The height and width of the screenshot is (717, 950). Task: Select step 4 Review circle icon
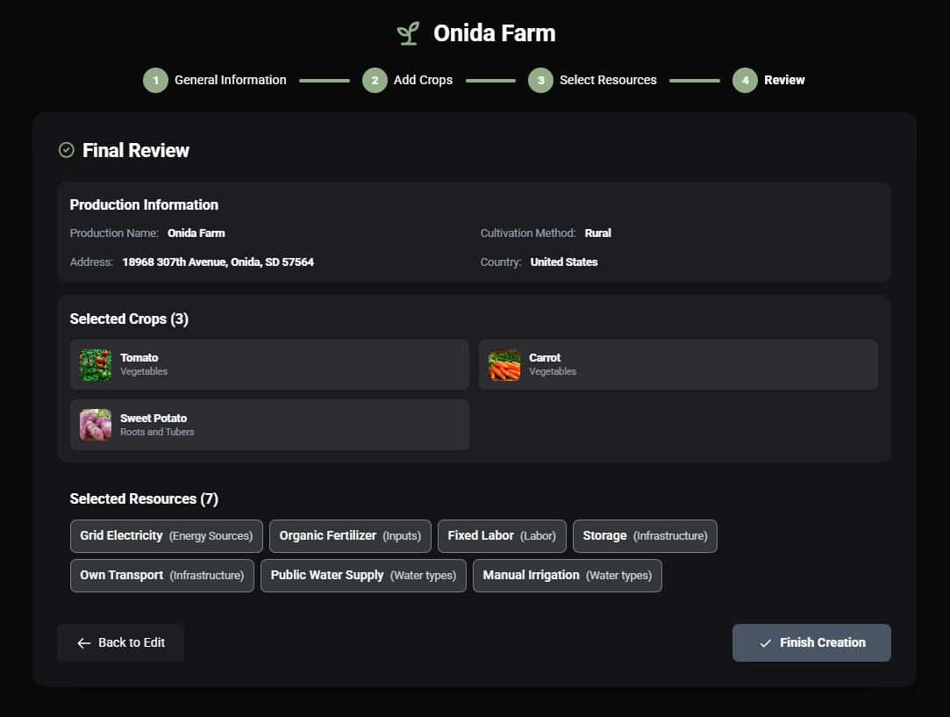coord(745,80)
